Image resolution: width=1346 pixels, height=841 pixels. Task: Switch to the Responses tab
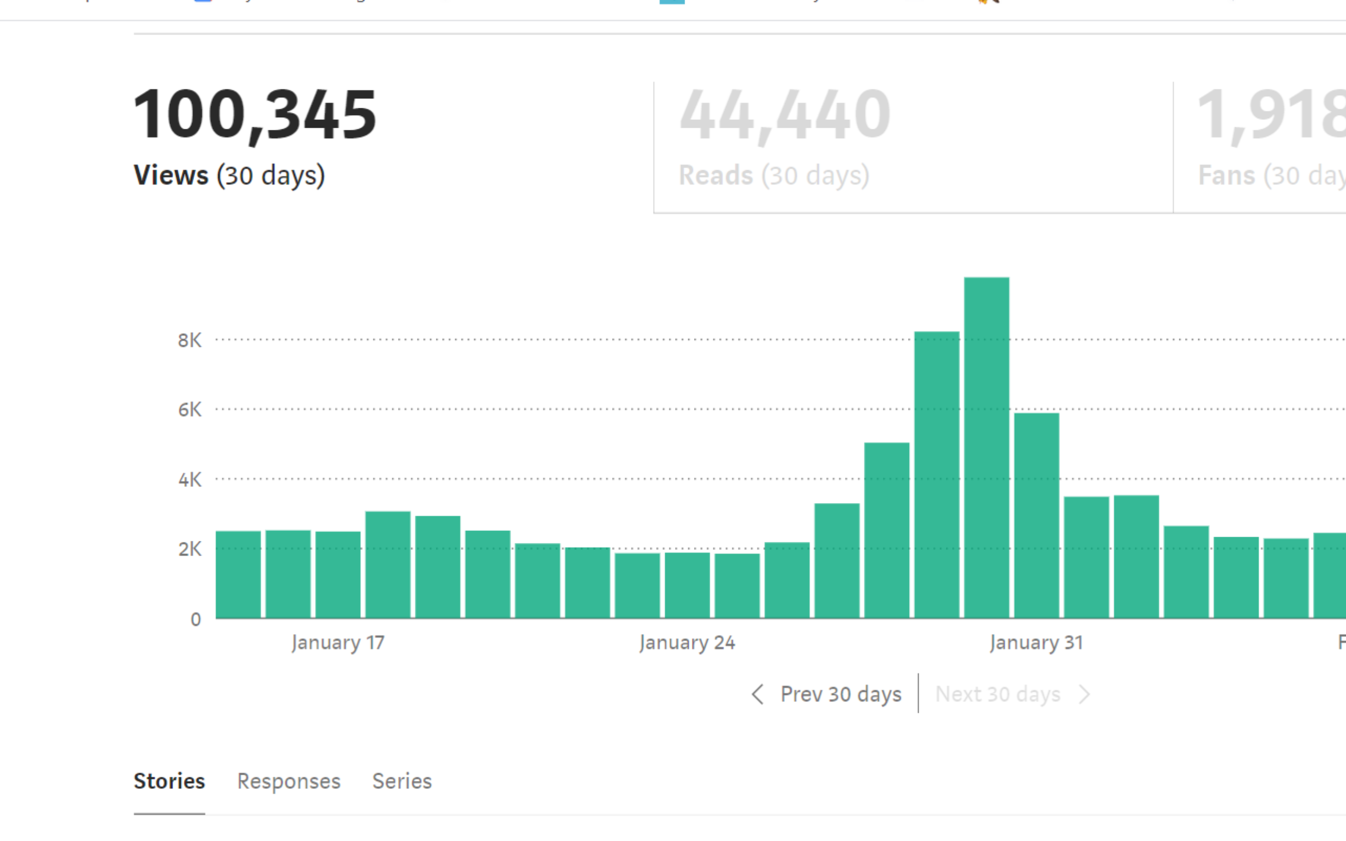pos(289,781)
